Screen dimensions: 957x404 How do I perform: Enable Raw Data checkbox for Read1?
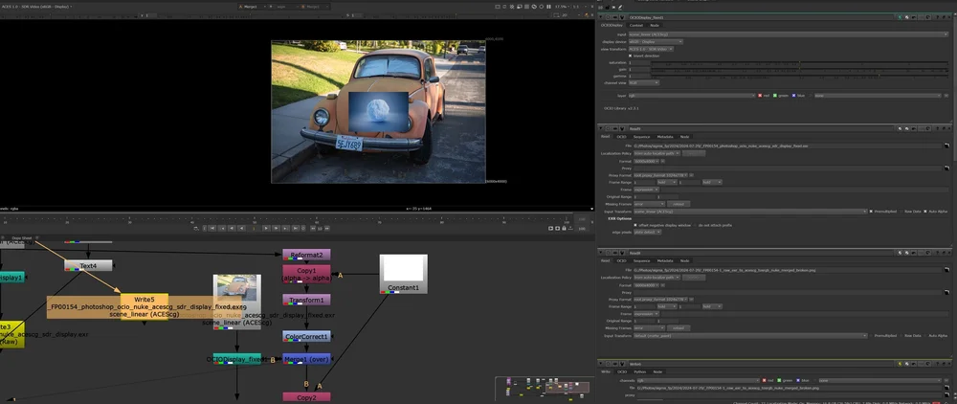pos(903,210)
